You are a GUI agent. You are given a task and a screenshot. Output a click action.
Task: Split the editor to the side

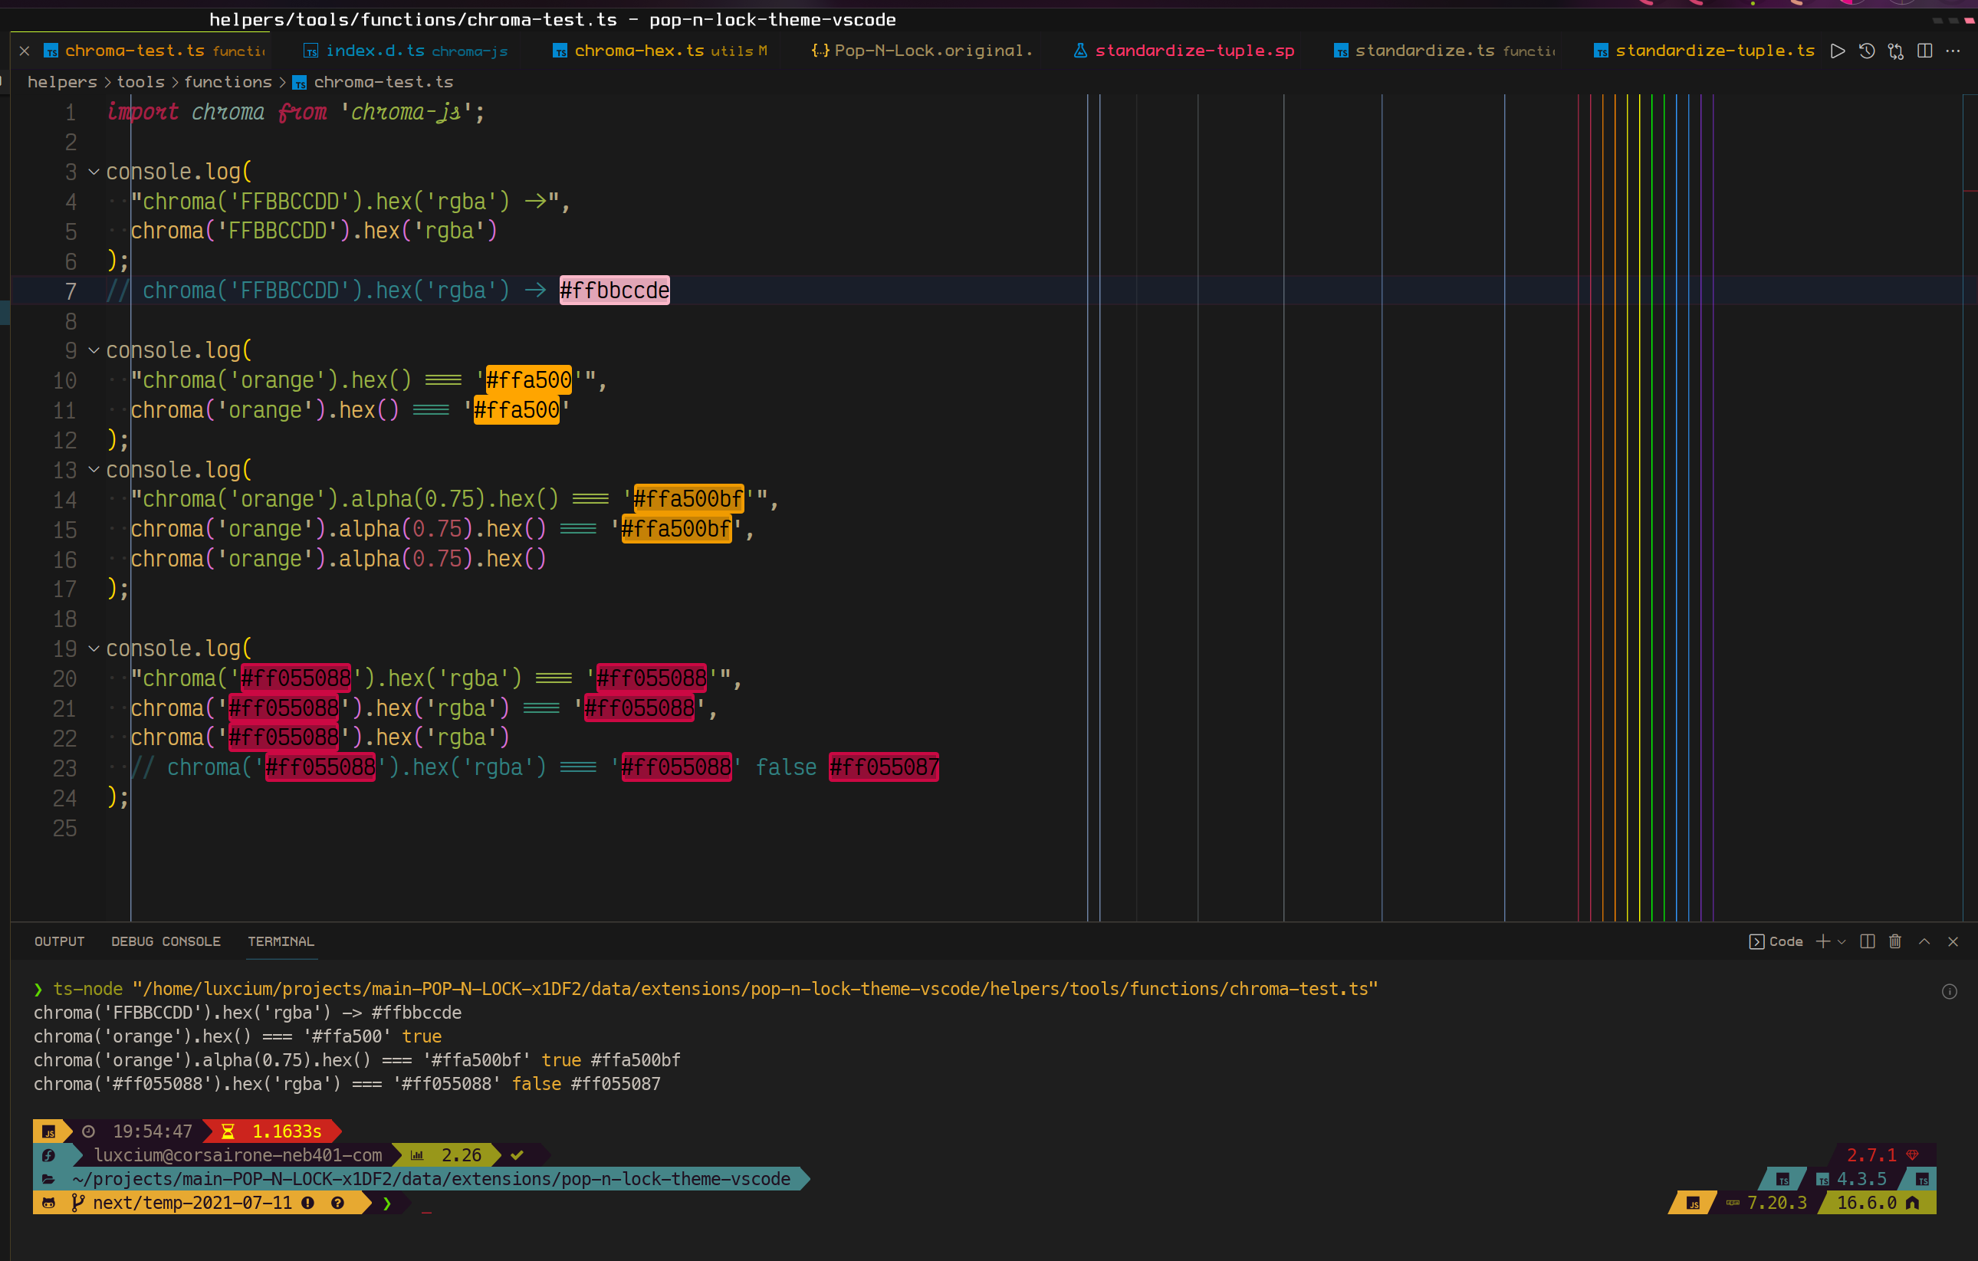click(1924, 50)
